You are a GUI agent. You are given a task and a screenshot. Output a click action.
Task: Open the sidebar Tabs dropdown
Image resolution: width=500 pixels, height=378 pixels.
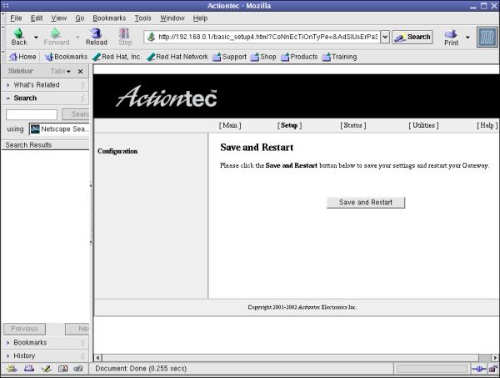coord(61,71)
